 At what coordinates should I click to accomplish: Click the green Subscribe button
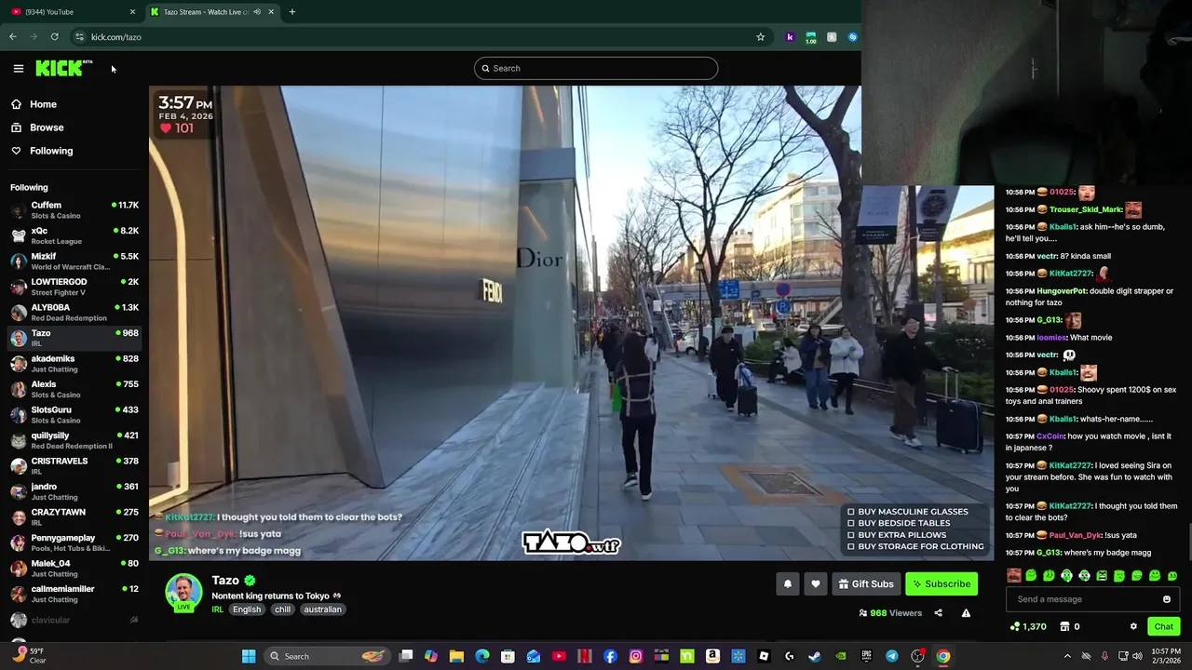pyautogui.click(x=941, y=583)
